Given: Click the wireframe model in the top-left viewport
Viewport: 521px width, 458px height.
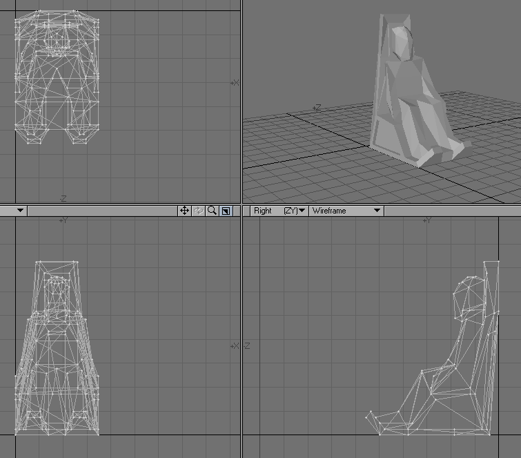Looking at the screenshot, I should [57, 76].
